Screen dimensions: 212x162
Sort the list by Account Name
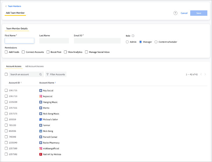click(48, 83)
